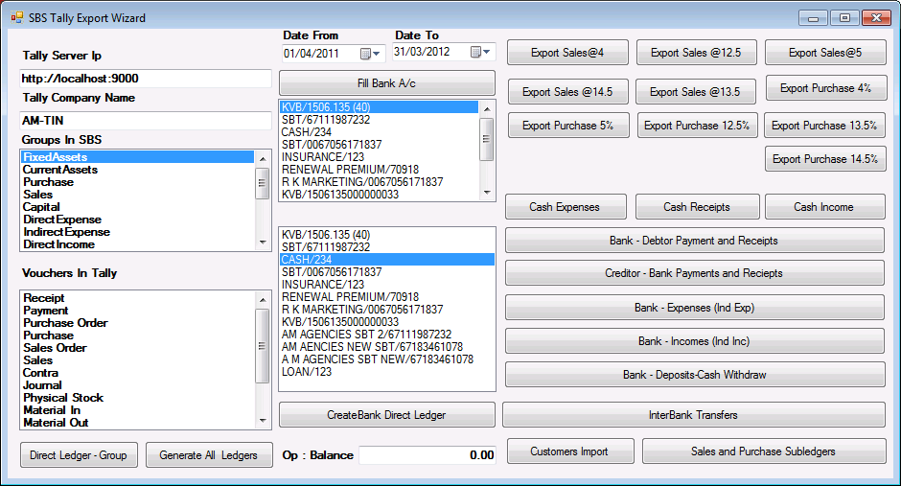Click the SBS Tally Export Wizard title icon

click(x=16, y=18)
